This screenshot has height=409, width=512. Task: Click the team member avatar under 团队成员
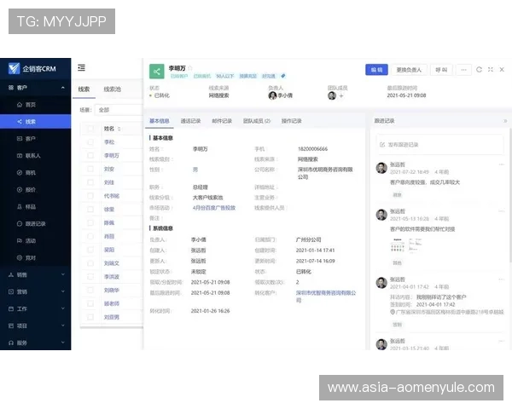(332, 95)
